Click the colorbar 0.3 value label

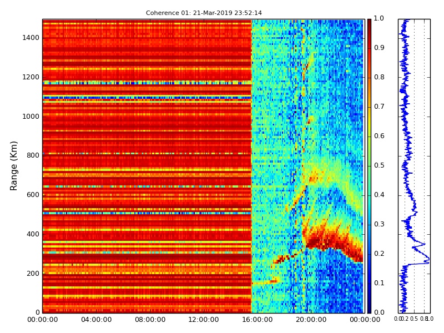379,224
